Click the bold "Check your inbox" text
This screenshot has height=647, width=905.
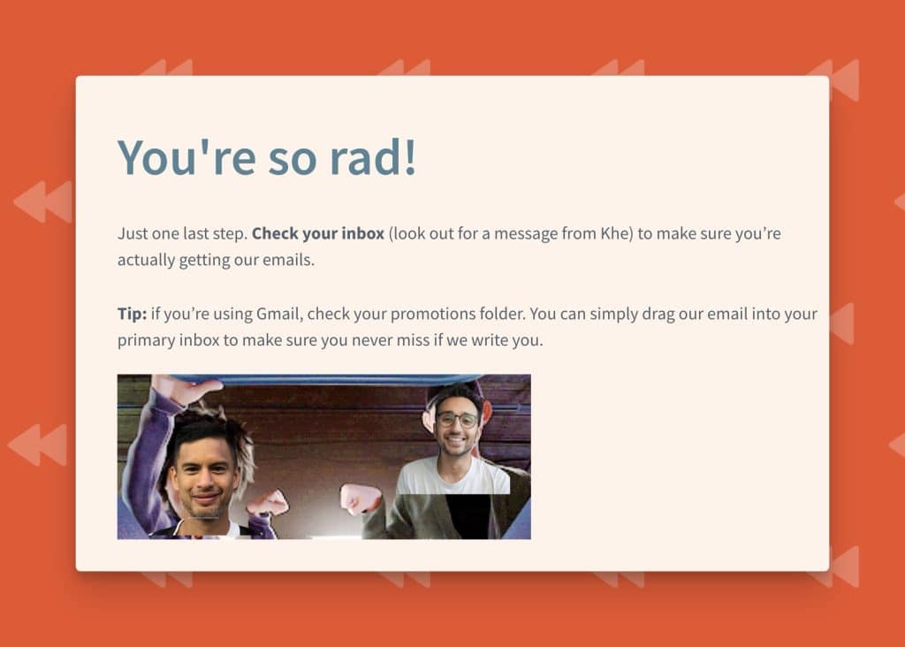[318, 234]
